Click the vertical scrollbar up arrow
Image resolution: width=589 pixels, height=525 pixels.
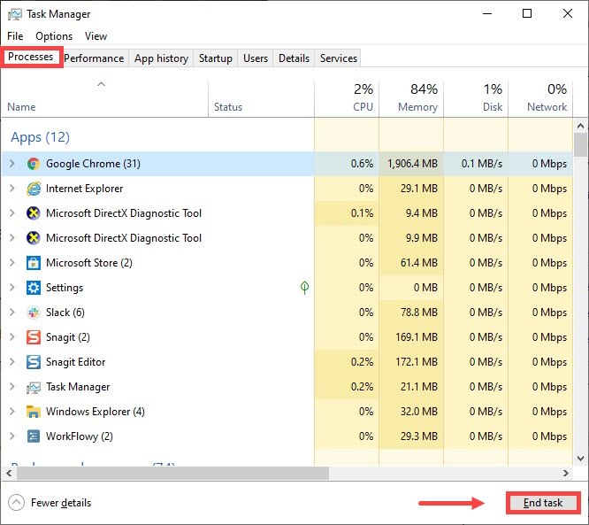(x=580, y=126)
